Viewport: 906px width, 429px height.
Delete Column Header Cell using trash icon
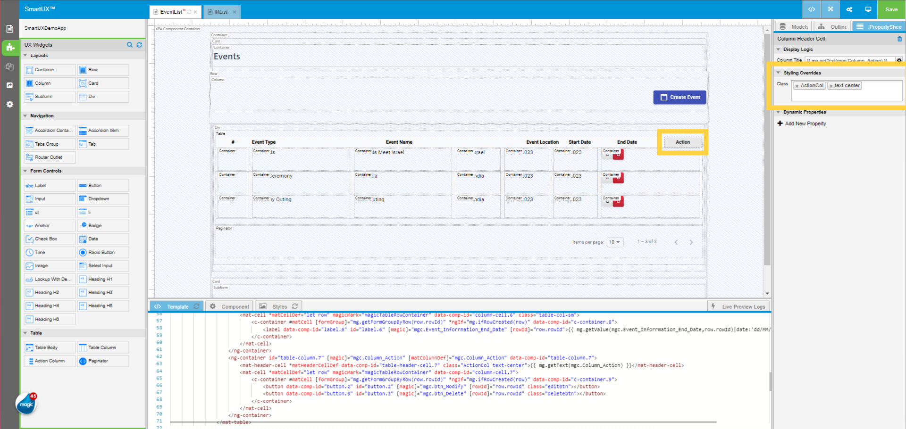pos(900,39)
